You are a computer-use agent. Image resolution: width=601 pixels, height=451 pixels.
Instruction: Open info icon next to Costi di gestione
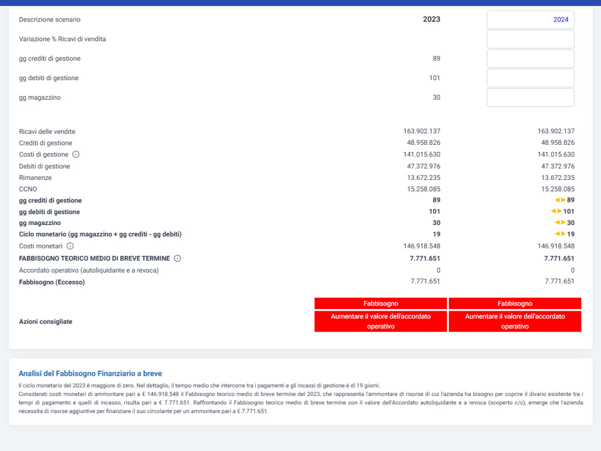tap(76, 154)
